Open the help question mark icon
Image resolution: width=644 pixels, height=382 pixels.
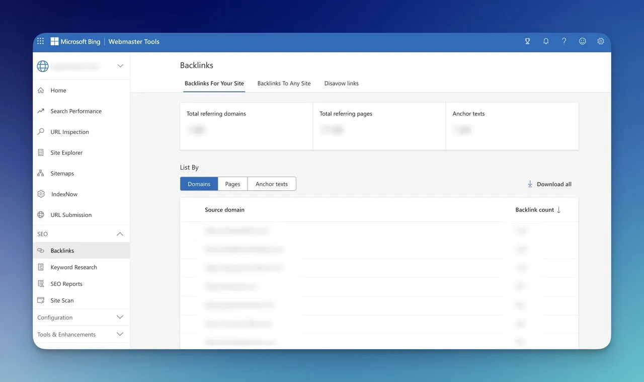(x=564, y=41)
